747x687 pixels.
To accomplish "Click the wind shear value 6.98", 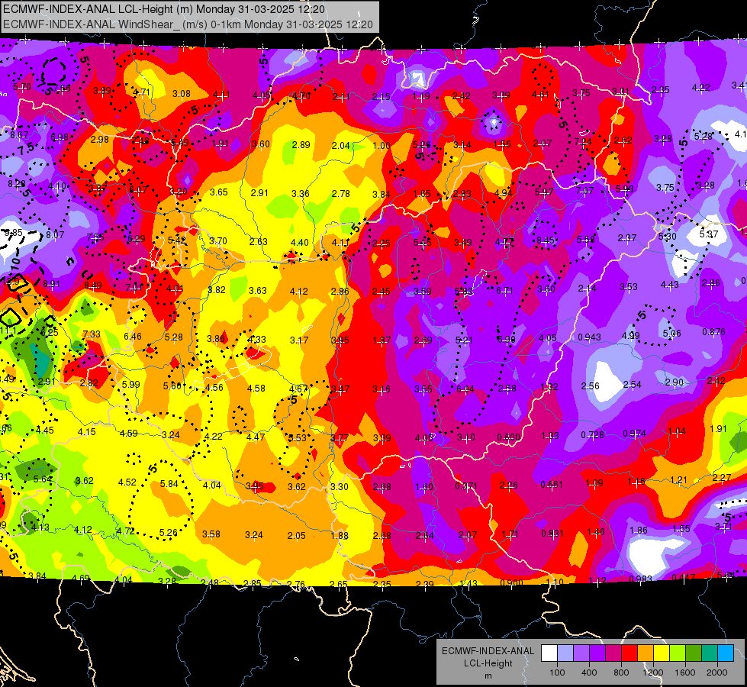I will pyautogui.click(x=60, y=137).
